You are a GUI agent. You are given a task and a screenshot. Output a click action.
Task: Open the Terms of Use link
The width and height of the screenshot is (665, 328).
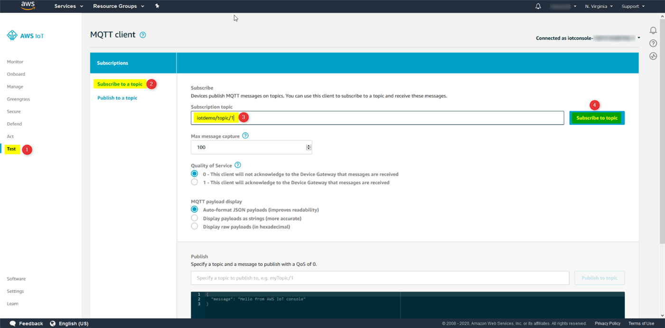pyautogui.click(x=641, y=323)
